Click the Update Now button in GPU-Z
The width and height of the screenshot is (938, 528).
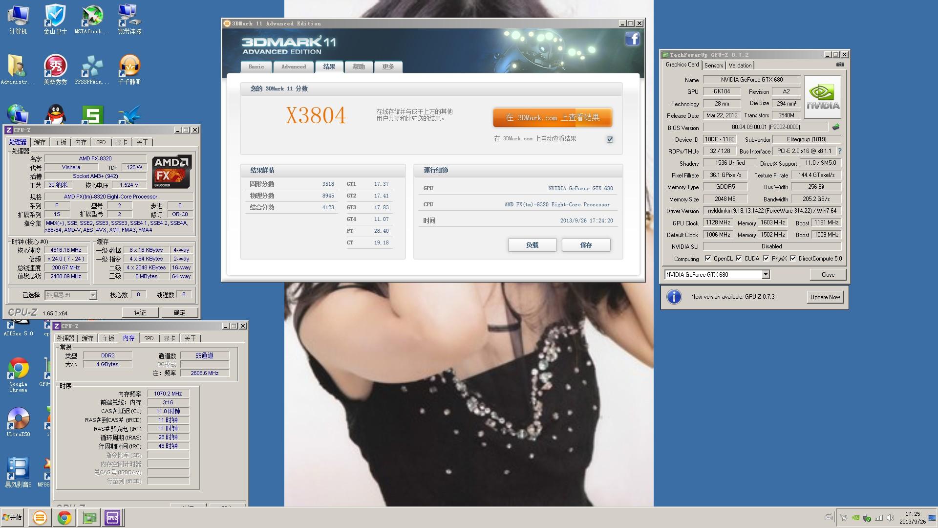(825, 297)
